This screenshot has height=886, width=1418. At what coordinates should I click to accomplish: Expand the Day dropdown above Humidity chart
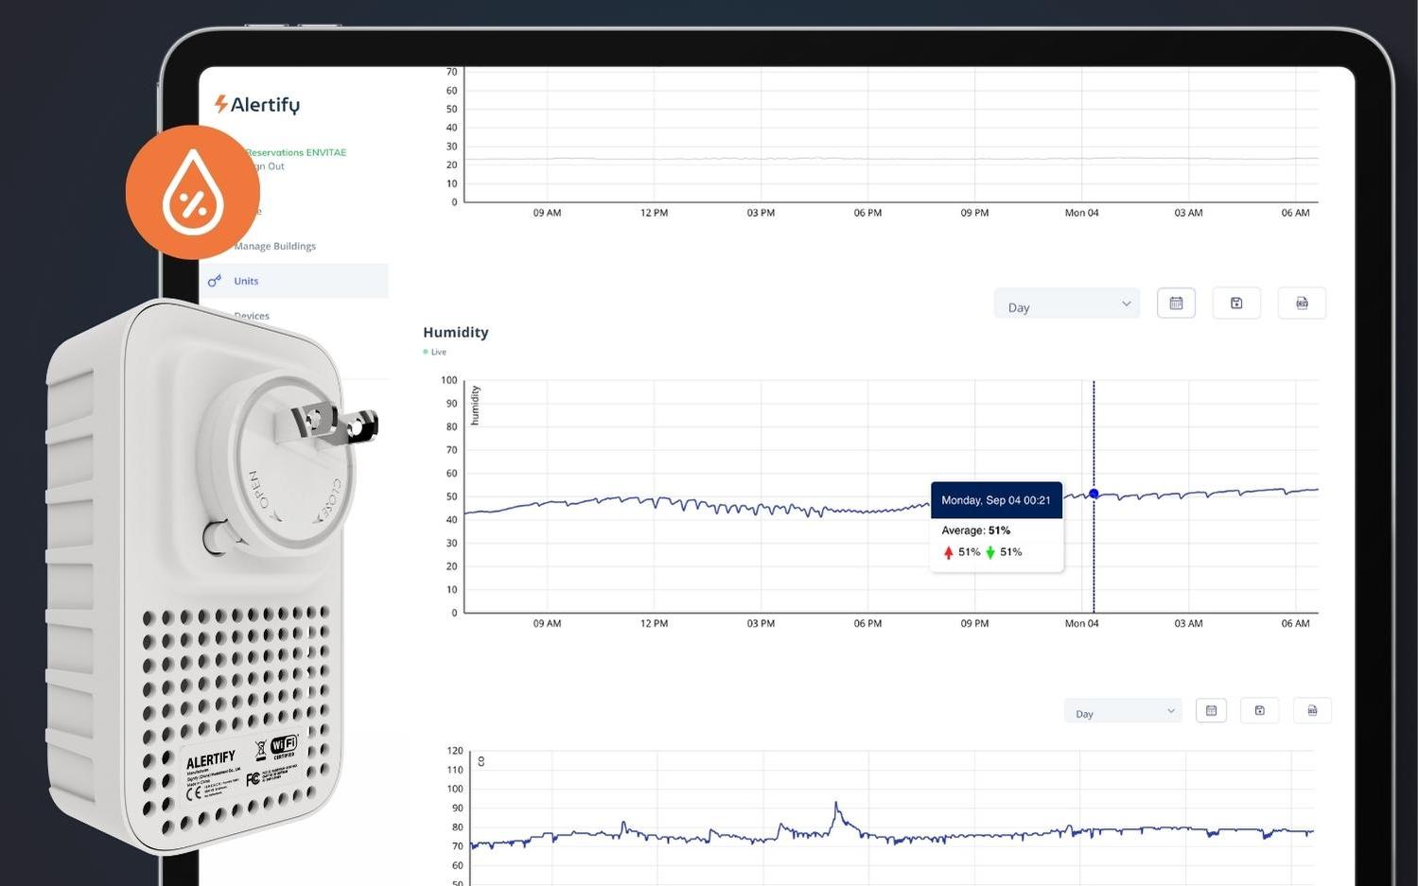pos(1065,304)
